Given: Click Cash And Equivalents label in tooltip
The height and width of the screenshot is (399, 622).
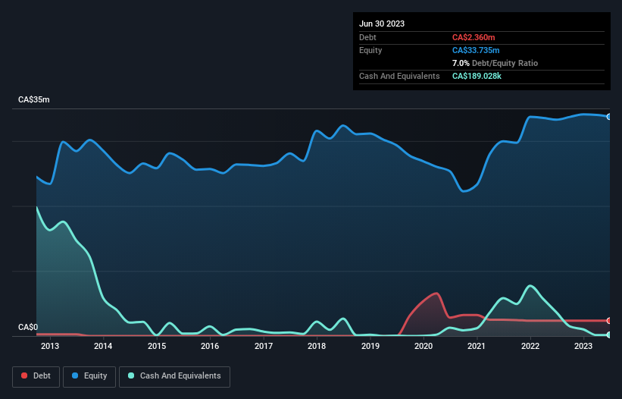Looking at the screenshot, I should 399,76.
